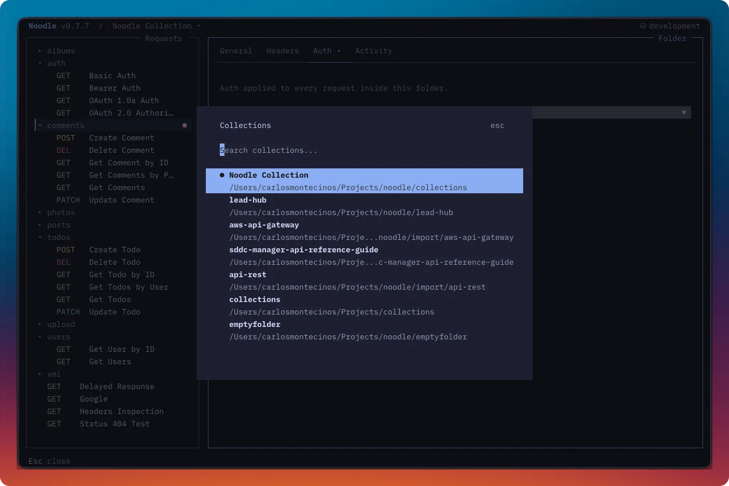The image size is (729, 486).
Task: Open the Bearer Auth request
Action: click(113, 88)
